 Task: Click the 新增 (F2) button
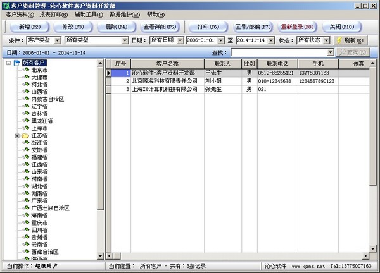pos(28,27)
